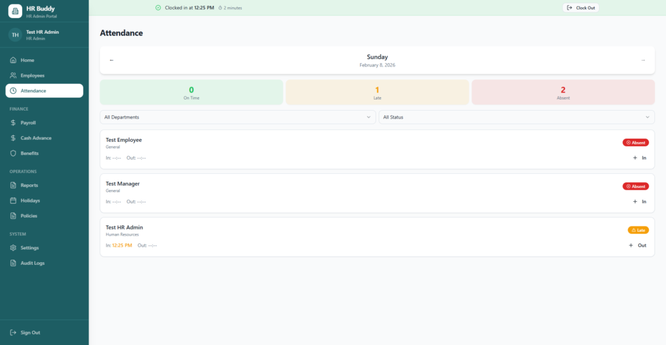Navigate to Audit Logs page

point(32,263)
